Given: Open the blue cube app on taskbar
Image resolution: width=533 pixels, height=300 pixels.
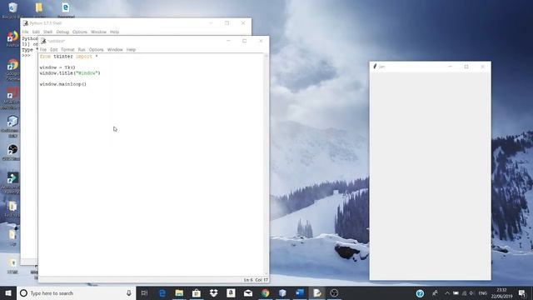Looking at the screenshot, I should pos(282,292).
